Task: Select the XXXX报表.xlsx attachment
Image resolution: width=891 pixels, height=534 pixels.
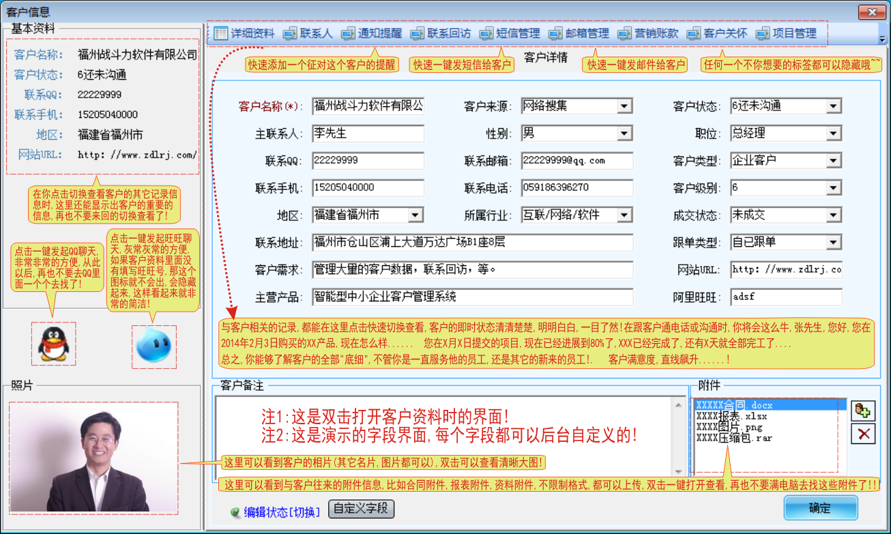Action: pyautogui.click(x=731, y=416)
